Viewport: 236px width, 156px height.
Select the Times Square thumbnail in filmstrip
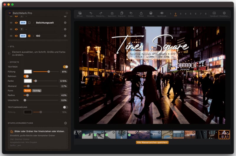(224, 135)
